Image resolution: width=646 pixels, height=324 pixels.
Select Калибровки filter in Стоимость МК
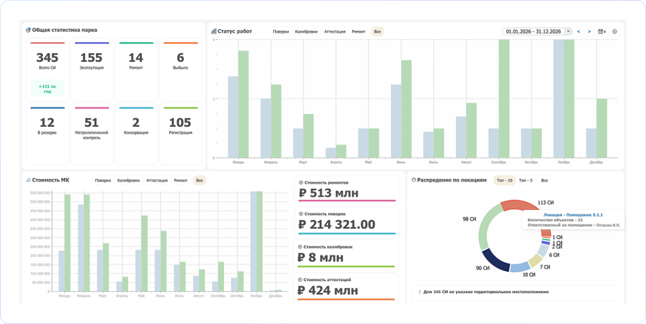[129, 180]
